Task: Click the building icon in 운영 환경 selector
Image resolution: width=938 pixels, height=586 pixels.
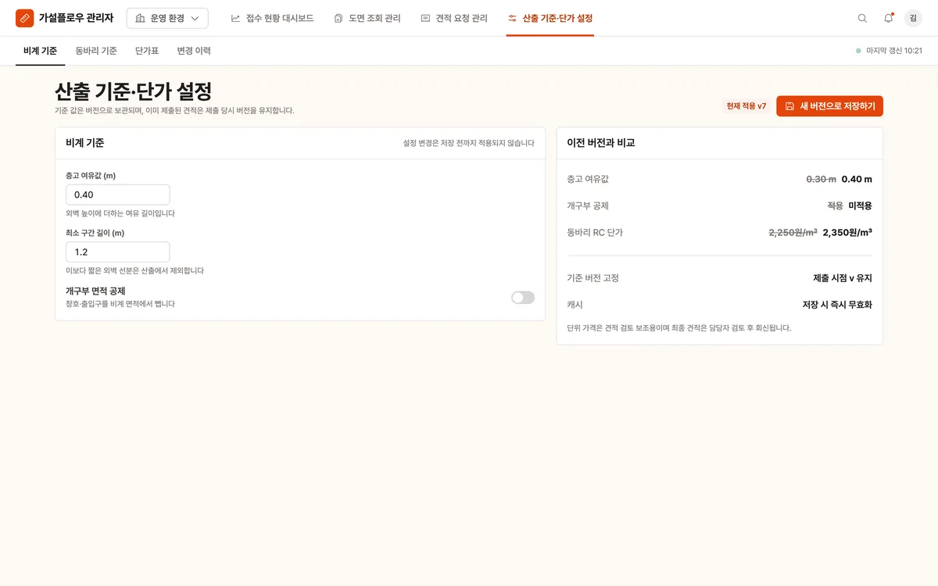Action: click(141, 18)
